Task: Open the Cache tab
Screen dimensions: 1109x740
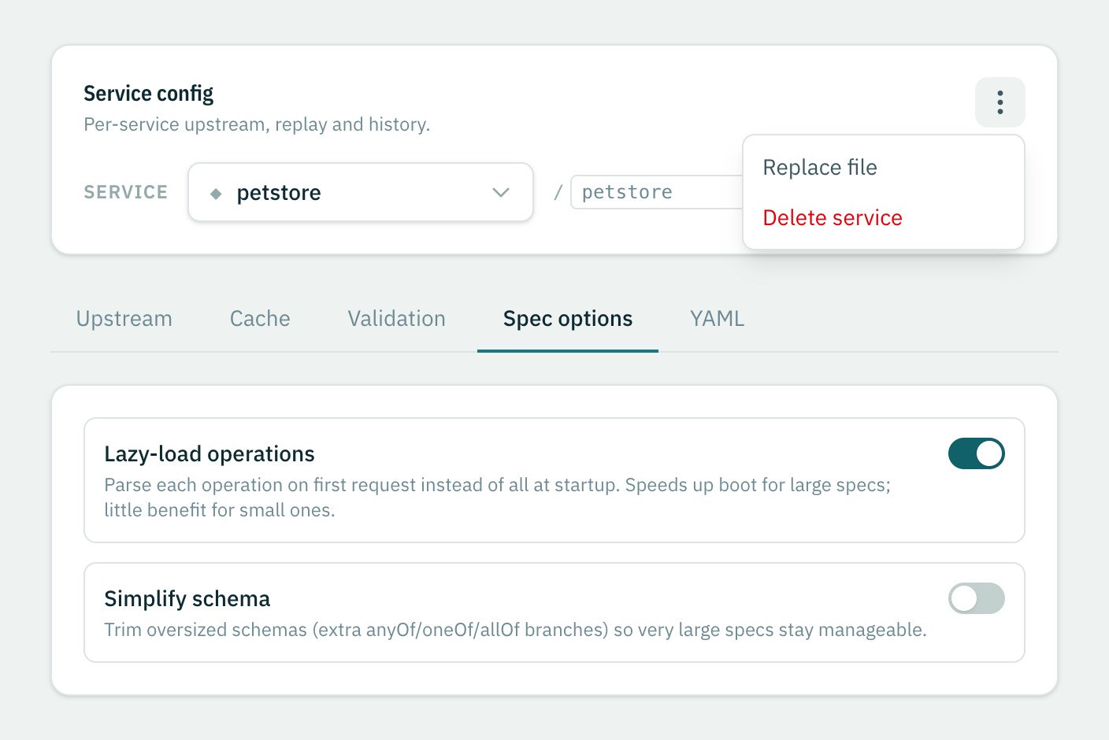Action: (260, 319)
